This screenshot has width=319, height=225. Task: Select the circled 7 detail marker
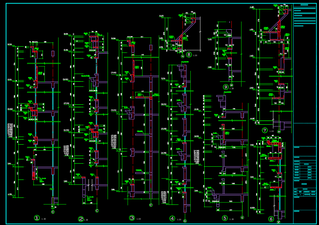point(265,130)
